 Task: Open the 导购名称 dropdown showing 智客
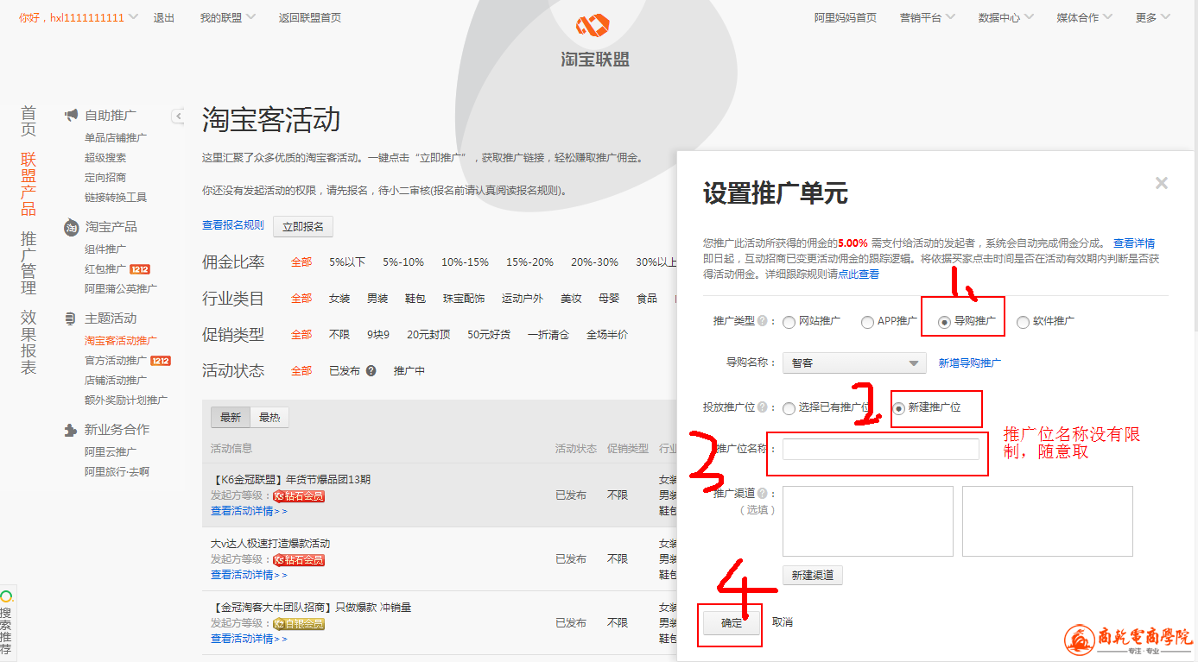click(x=853, y=363)
